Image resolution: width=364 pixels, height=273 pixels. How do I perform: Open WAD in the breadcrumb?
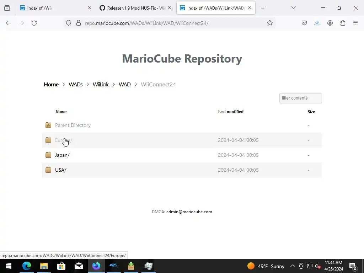(125, 85)
